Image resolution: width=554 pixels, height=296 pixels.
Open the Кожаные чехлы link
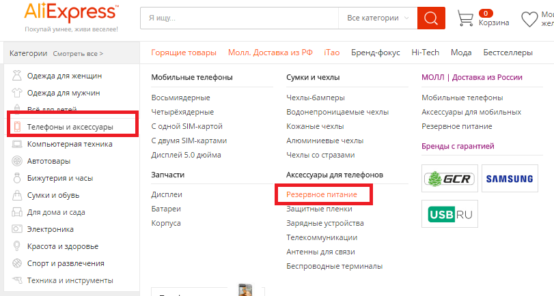coord(315,126)
